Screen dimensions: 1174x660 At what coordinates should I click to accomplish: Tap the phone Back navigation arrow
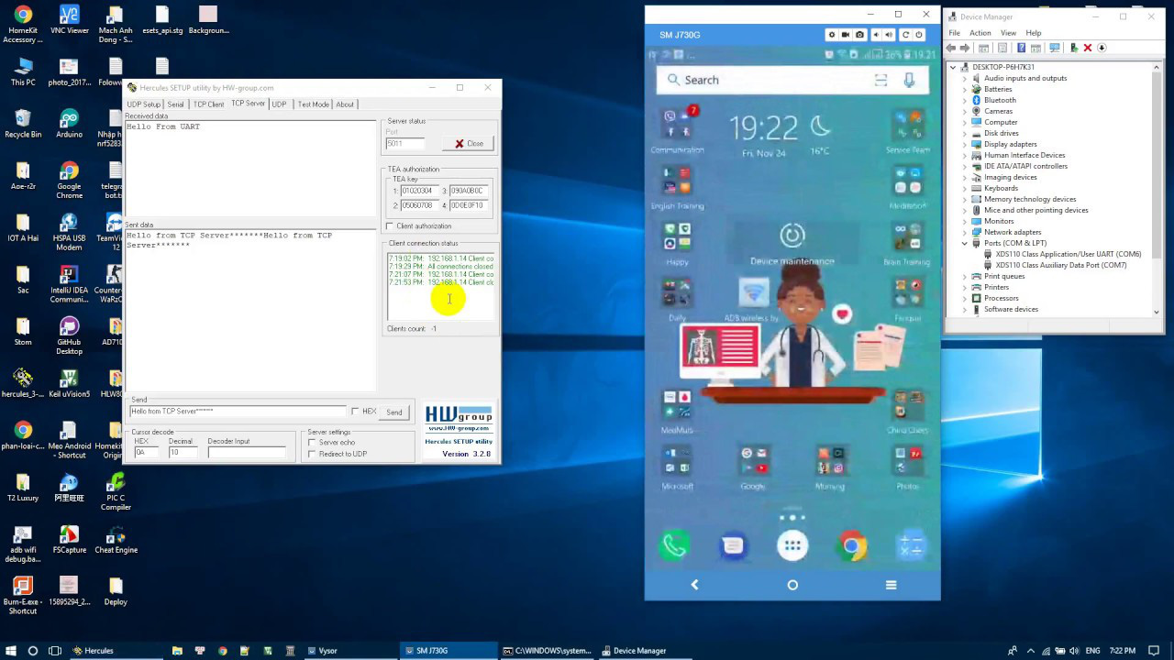(694, 585)
